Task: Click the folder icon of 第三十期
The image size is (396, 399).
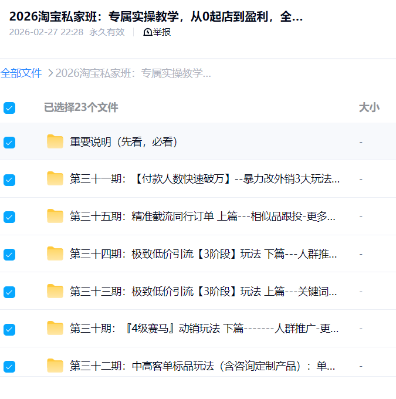Action: [x=55, y=329]
